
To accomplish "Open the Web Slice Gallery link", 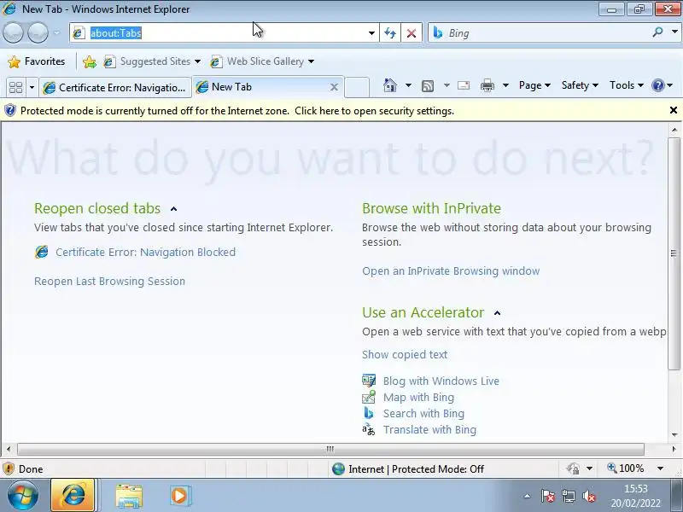I will pos(262,61).
